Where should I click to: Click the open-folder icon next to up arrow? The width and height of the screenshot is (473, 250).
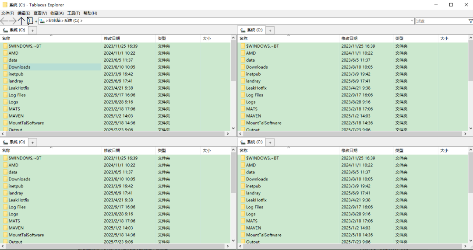click(30, 21)
